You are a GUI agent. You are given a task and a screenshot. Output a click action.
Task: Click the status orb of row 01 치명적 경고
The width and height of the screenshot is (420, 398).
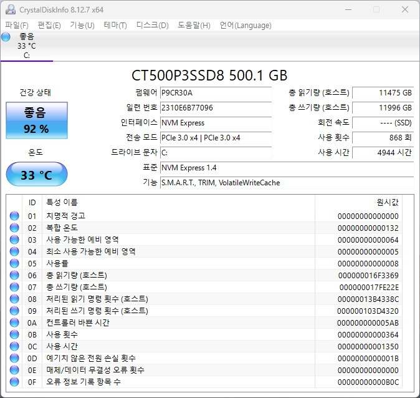14,216
